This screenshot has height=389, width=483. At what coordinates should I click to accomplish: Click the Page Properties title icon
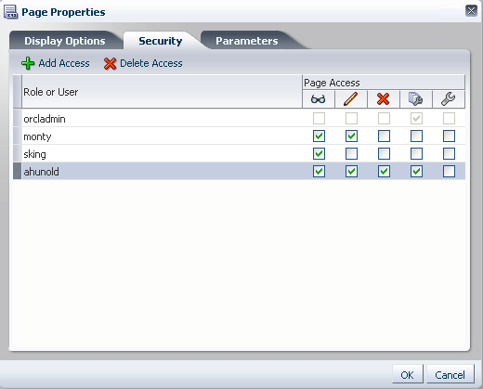click(10, 12)
